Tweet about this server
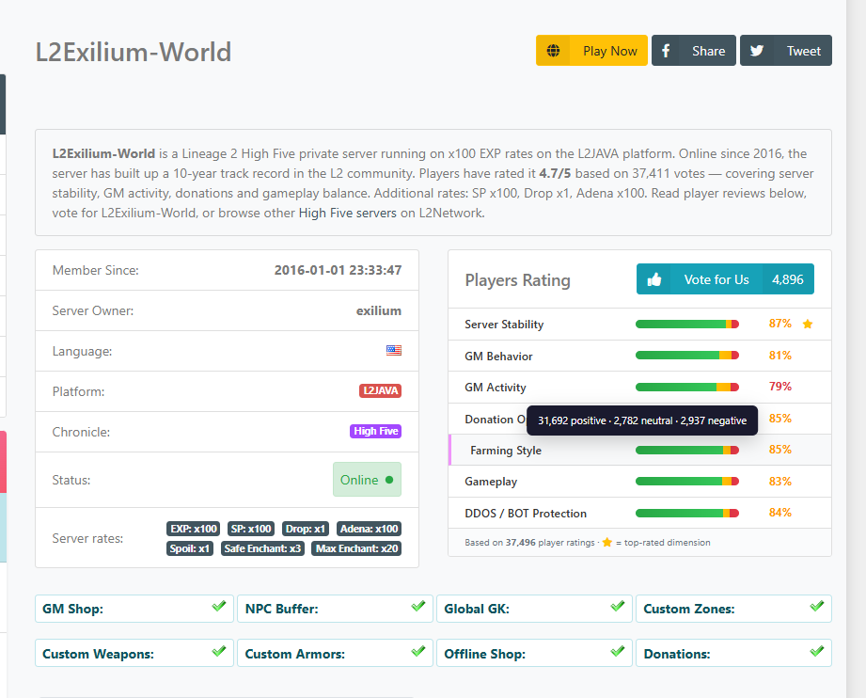Screen dimensions: 866x698 786,51
